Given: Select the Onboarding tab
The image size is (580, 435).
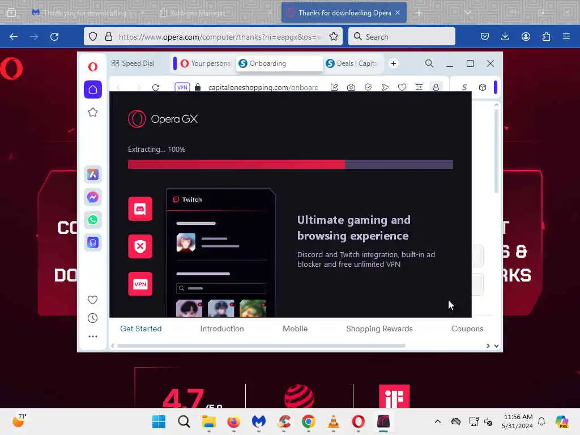Looking at the screenshot, I should pyautogui.click(x=280, y=63).
